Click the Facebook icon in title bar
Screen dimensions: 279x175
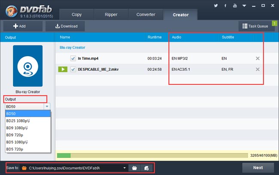coord(226,6)
